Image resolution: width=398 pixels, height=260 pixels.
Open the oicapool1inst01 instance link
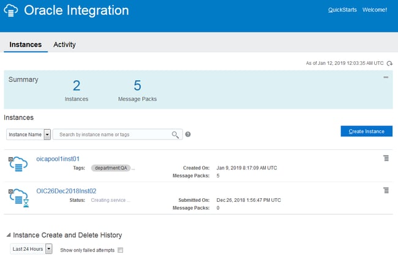(58, 159)
